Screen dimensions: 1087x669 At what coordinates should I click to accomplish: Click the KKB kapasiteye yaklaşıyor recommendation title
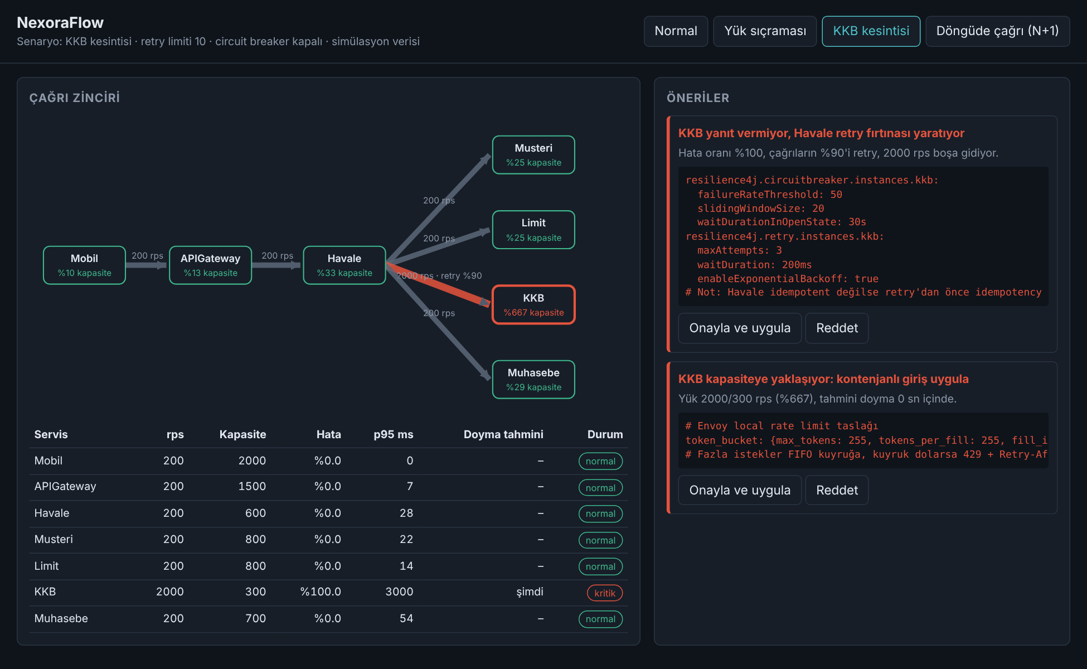[823, 379]
